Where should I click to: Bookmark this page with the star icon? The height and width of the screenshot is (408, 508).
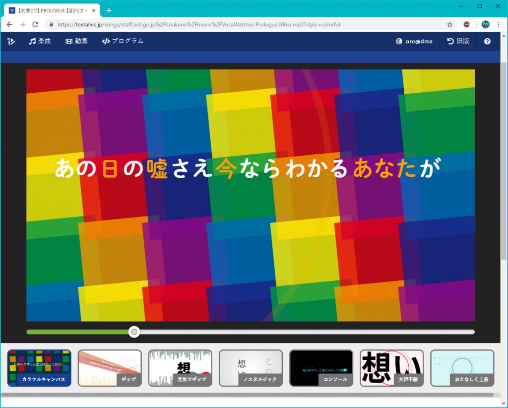click(x=450, y=24)
